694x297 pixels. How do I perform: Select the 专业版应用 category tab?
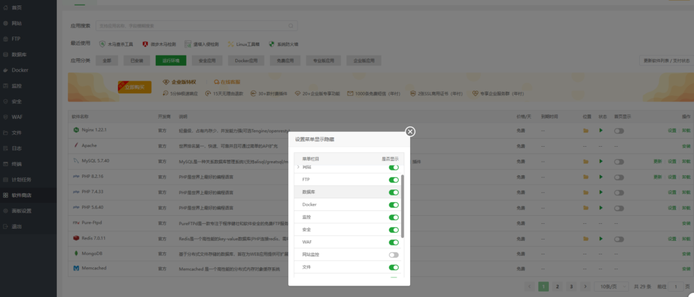(x=323, y=60)
